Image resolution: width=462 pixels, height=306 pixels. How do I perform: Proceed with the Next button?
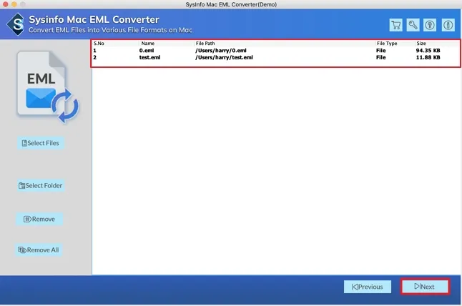point(426,286)
